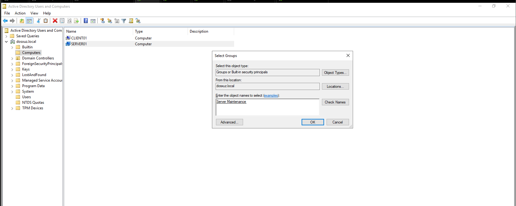Open the Action menu

click(20, 13)
